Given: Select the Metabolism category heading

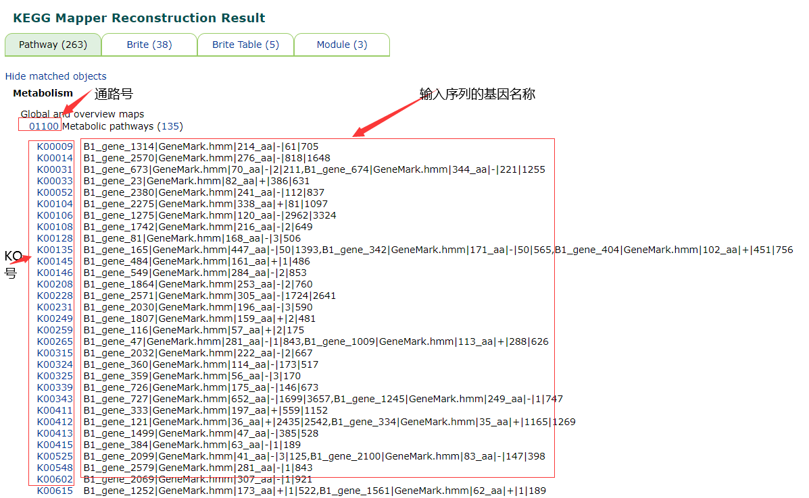Looking at the screenshot, I should pyautogui.click(x=43, y=93).
